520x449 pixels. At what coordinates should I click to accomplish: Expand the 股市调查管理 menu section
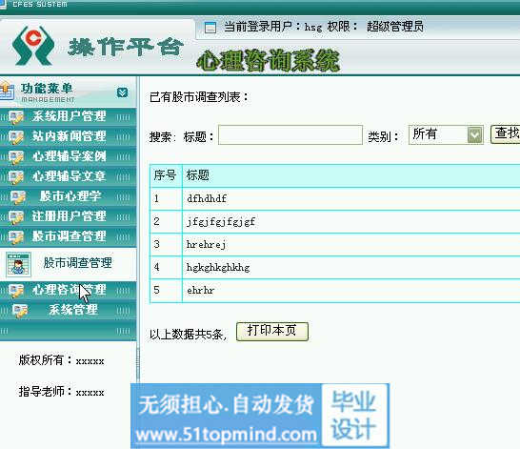click(x=68, y=237)
